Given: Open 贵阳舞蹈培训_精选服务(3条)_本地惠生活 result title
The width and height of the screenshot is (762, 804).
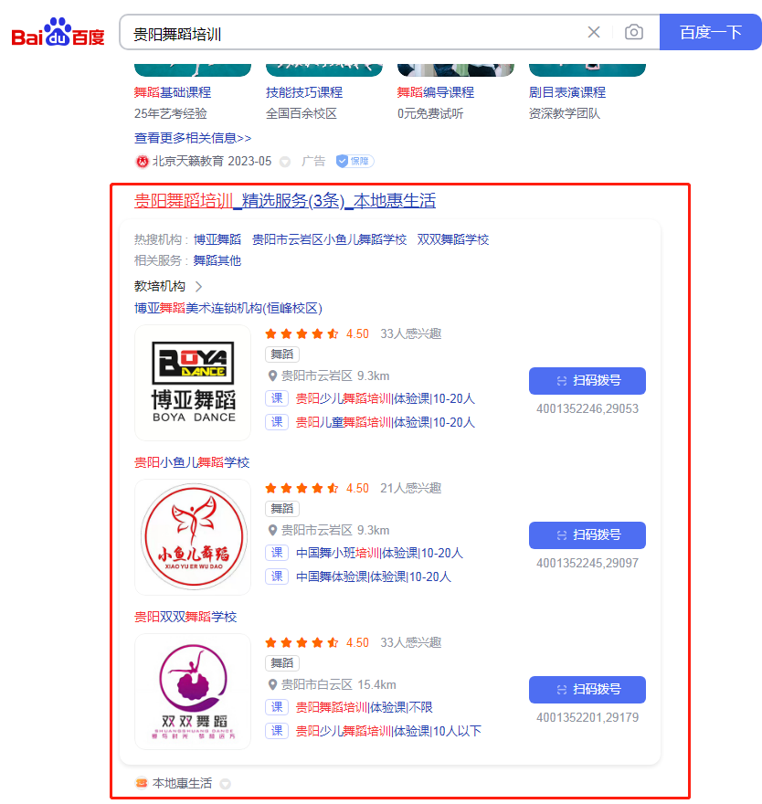Looking at the screenshot, I should 284,200.
